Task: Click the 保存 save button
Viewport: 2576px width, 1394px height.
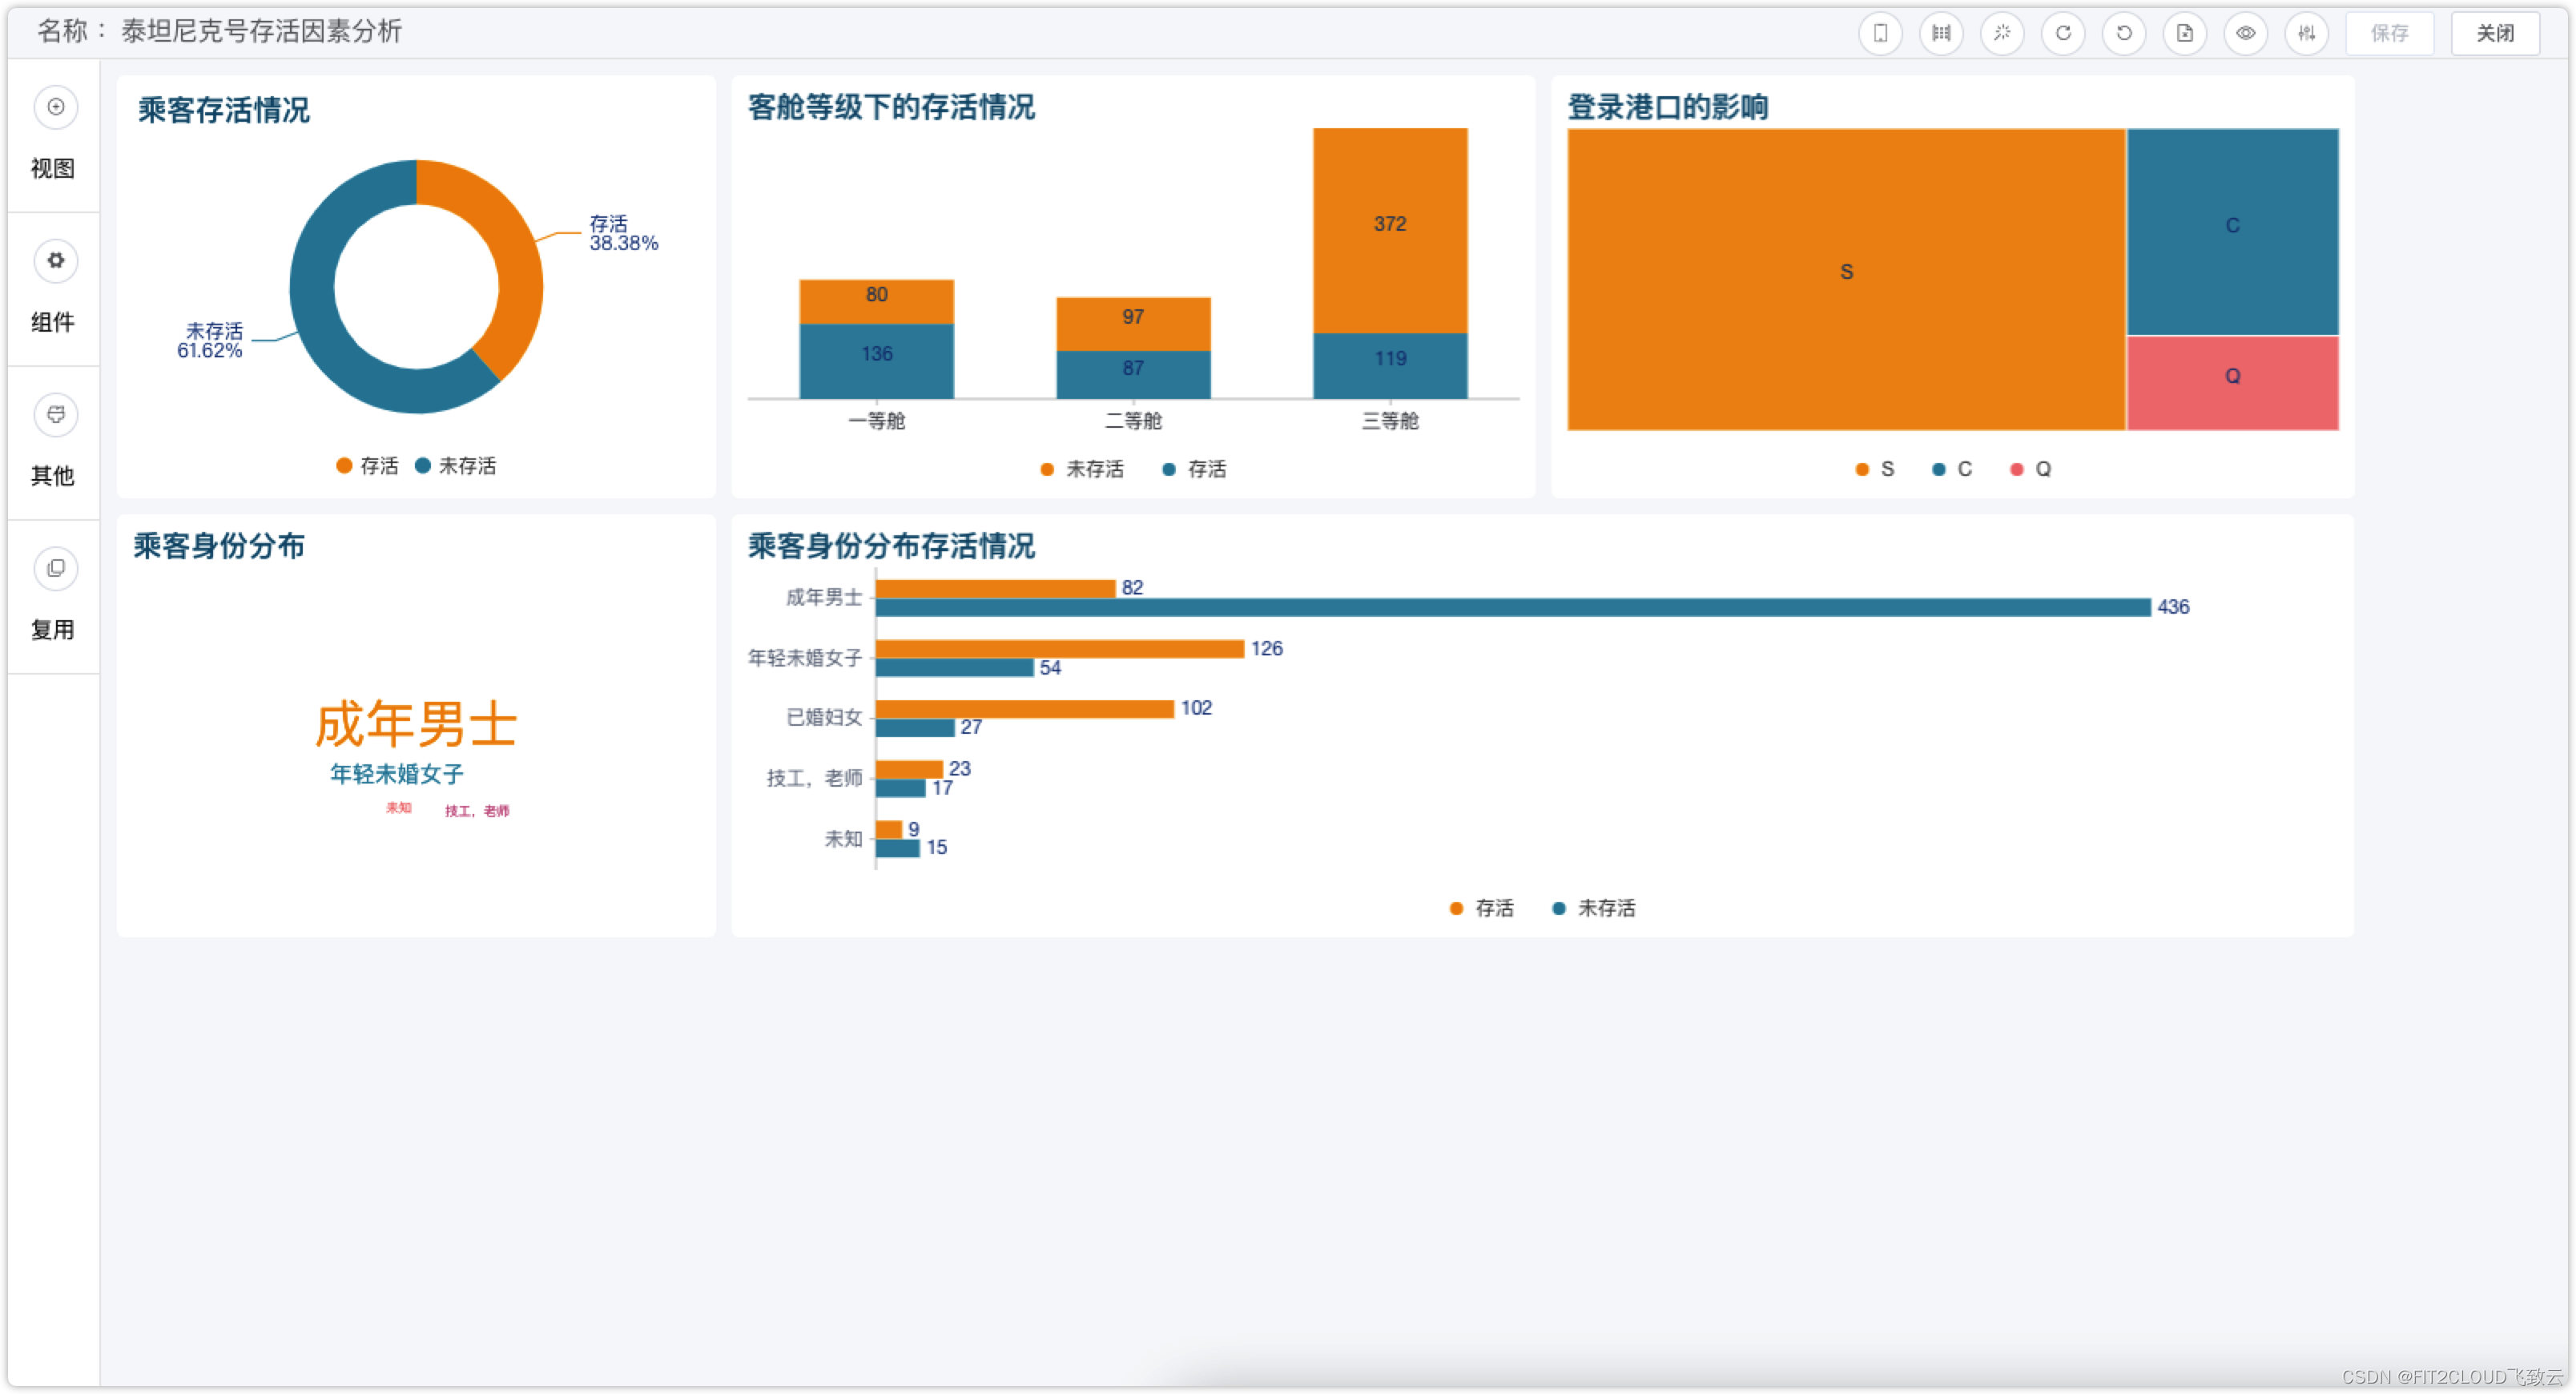Action: [2389, 33]
